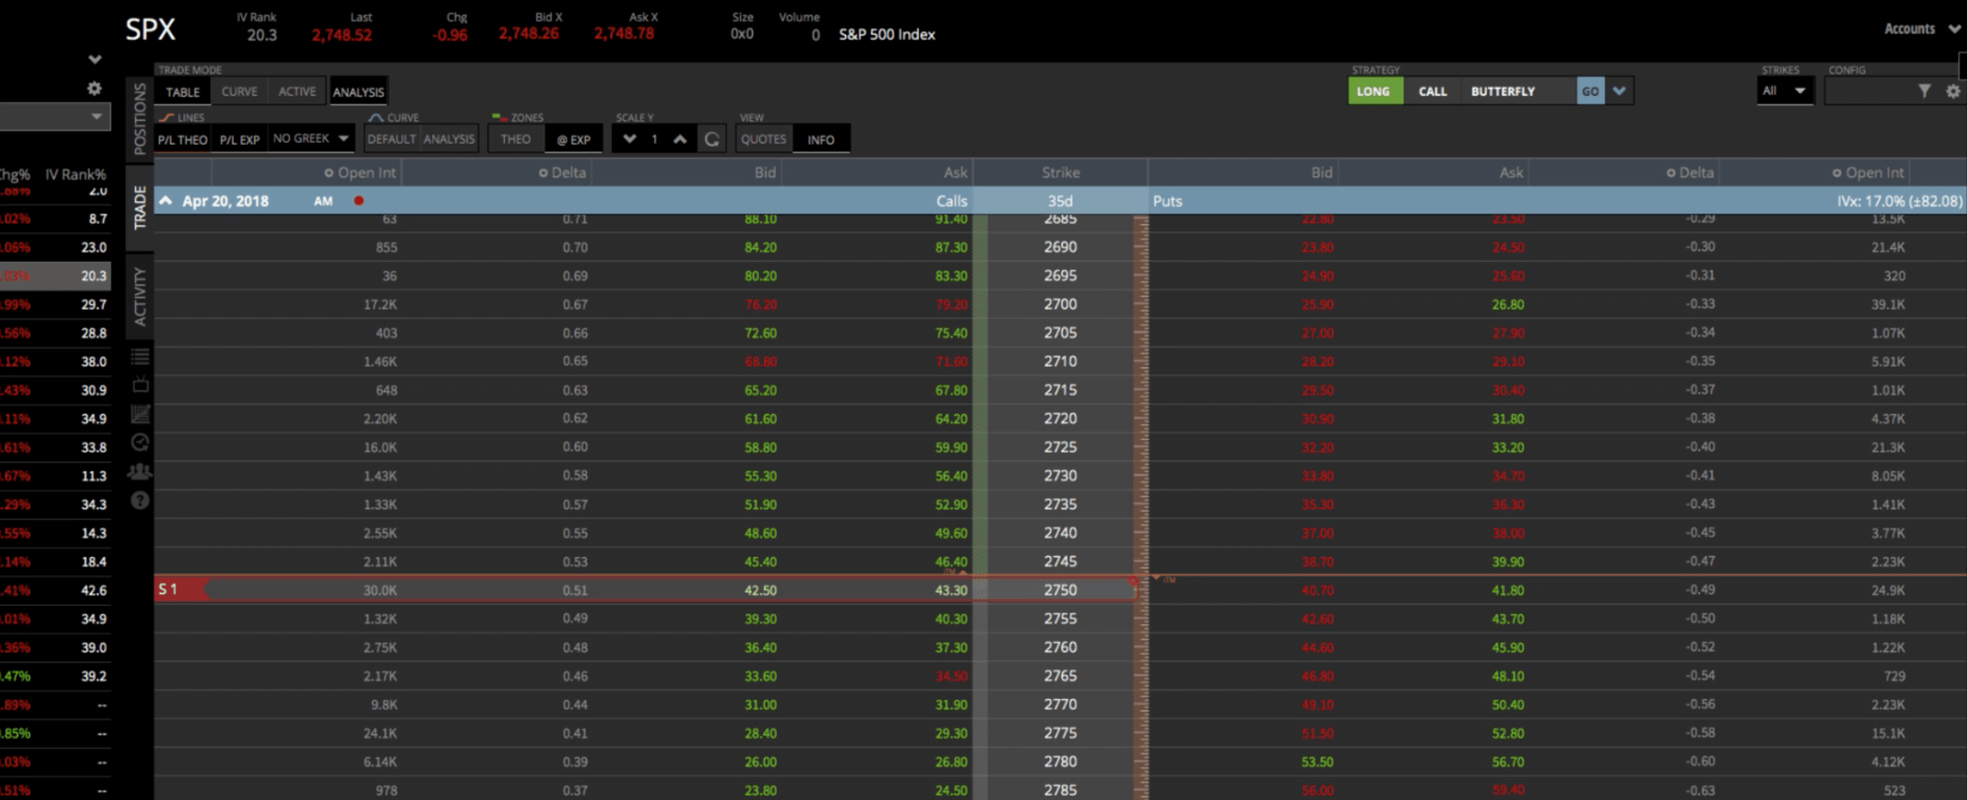Open the ACTIVITY vertical tab
1967x800 pixels.
[140, 296]
